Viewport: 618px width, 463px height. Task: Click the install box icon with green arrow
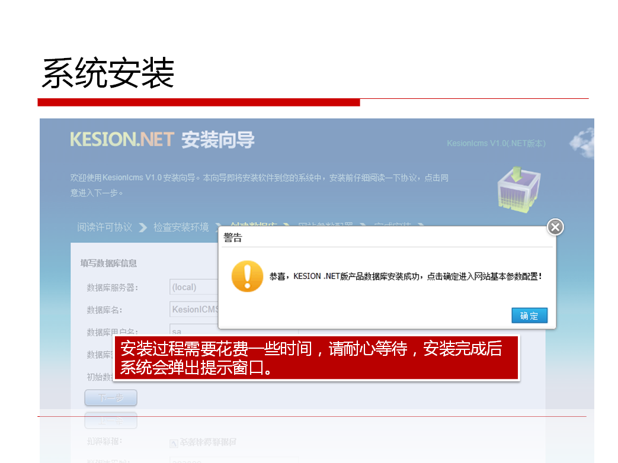(518, 189)
